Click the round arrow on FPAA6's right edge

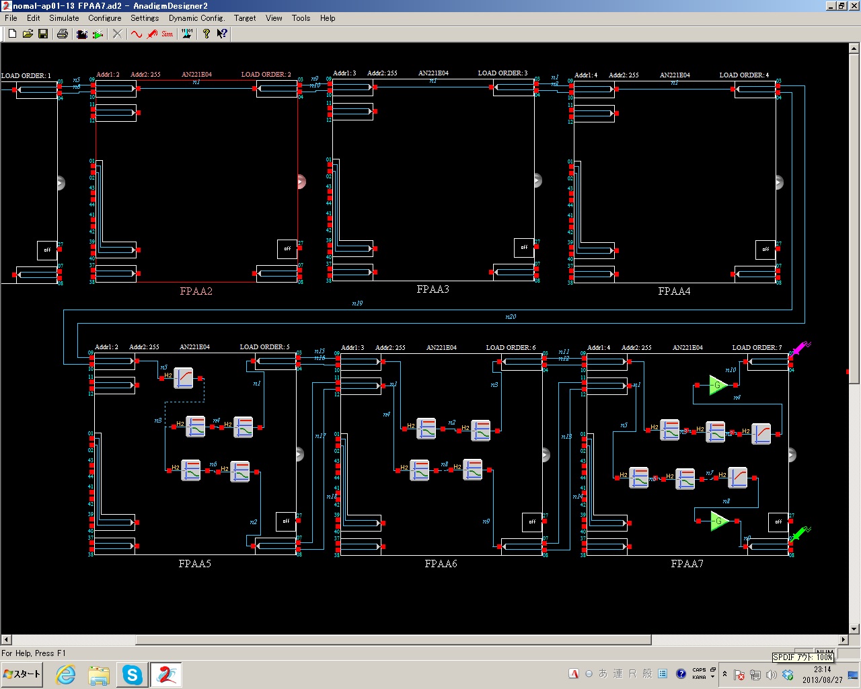point(546,455)
